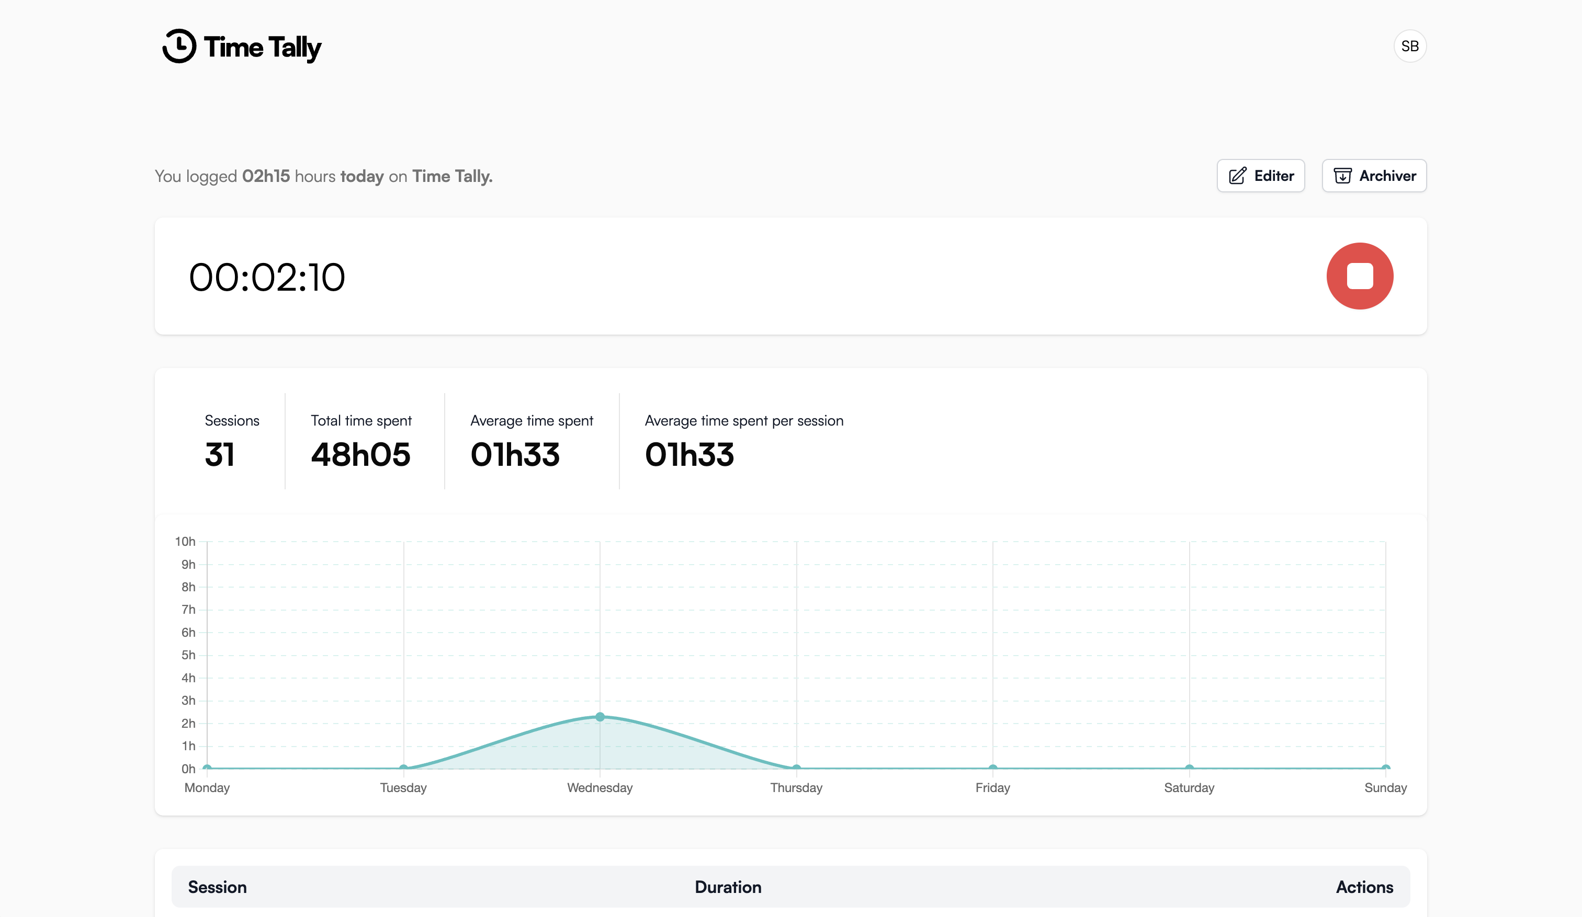This screenshot has height=917, width=1582.
Task: Click the pencil icon in Editer button
Action: (x=1237, y=176)
